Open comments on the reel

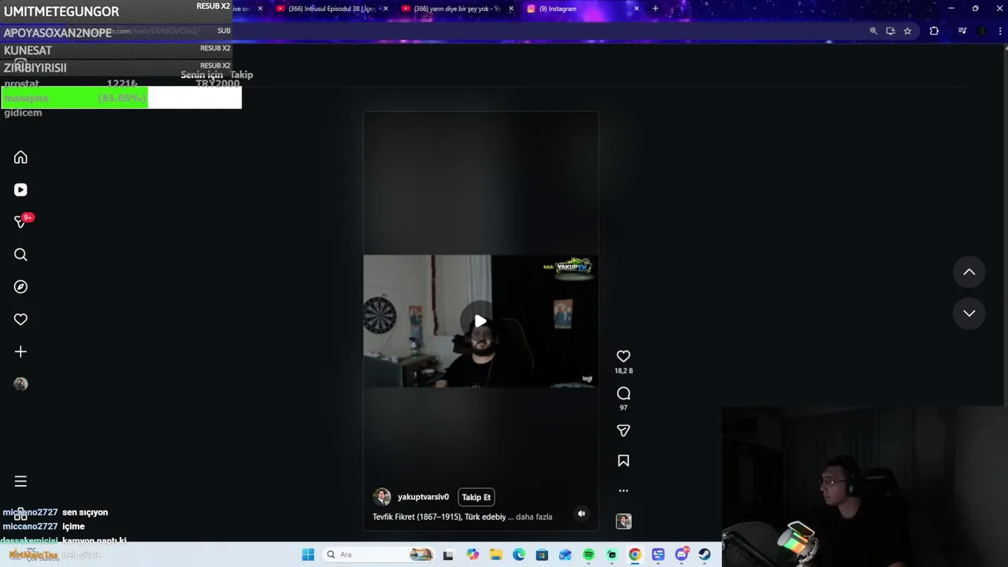click(x=623, y=394)
